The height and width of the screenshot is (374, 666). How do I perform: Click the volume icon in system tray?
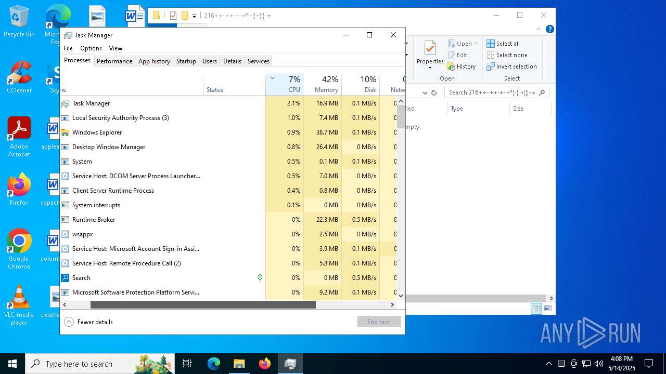599,364
